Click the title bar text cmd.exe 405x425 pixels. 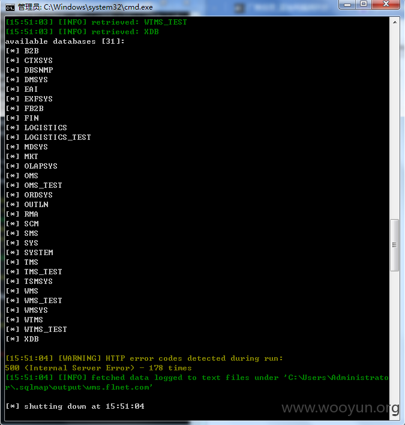[85, 7]
